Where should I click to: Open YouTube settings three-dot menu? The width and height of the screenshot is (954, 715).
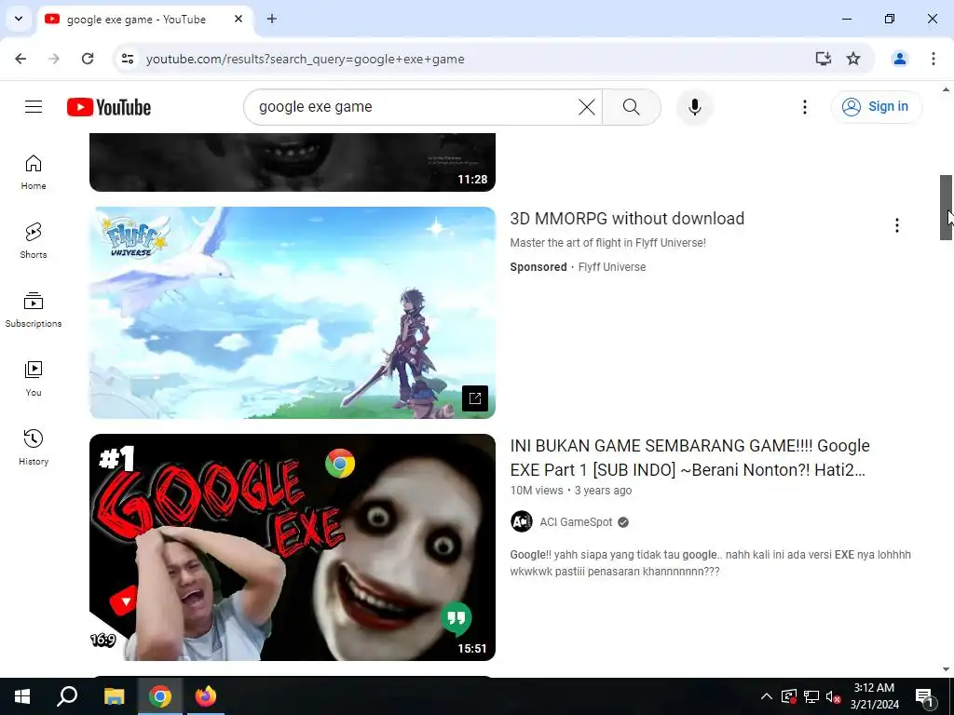pyautogui.click(x=804, y=107)
